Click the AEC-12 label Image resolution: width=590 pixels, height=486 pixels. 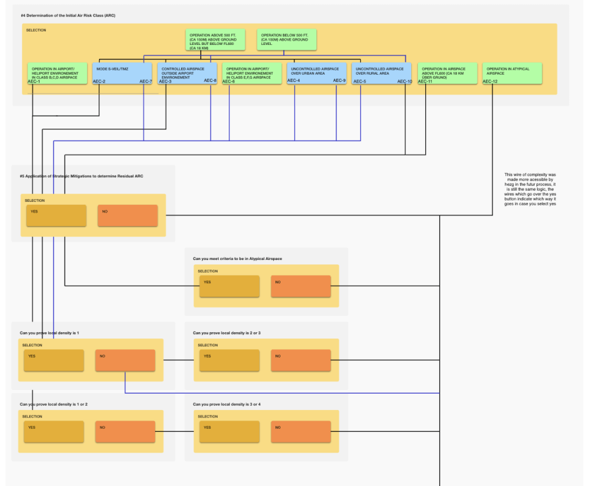click(x=490, y=81)
